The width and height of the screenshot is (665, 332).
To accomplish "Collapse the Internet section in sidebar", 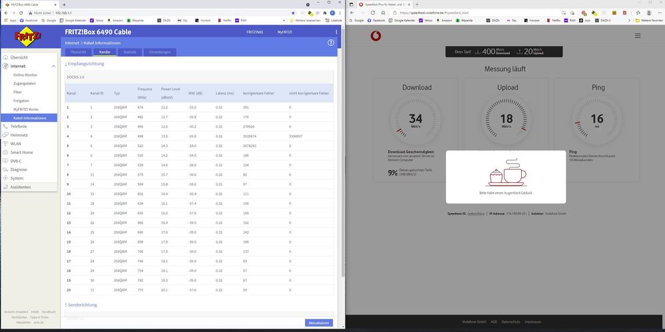I will (53, 66).
